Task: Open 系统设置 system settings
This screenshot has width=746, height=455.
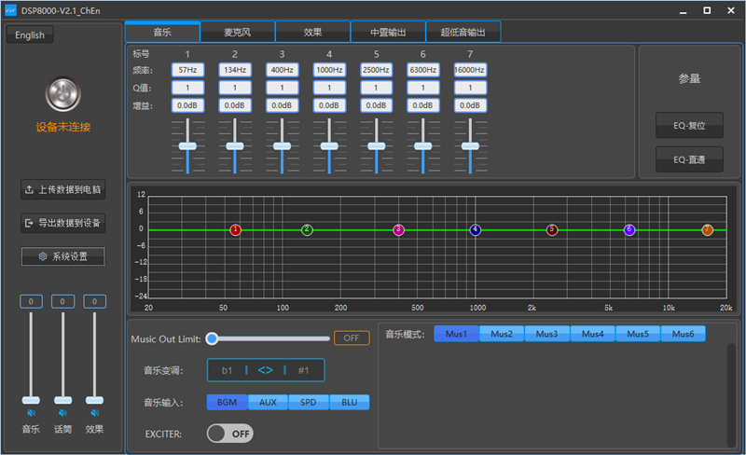Action: click(63, 256)
